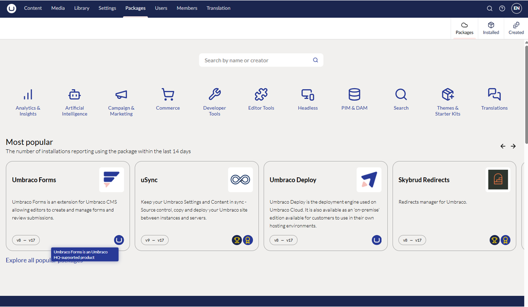Screen dimensions: 528x307
Task: Go to the Content section
Action: 33,8
